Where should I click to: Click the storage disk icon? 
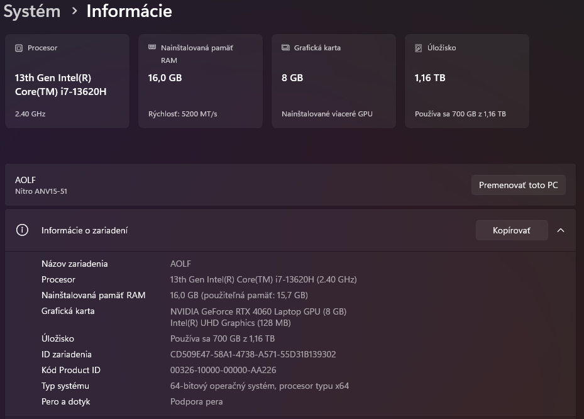pyautogui.click(x=419, y=48)
